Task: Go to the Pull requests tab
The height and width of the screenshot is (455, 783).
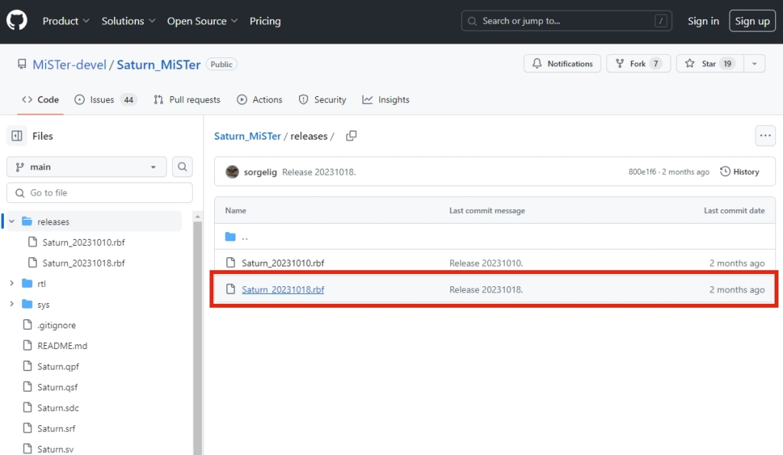Action: [x=187, y=100]
